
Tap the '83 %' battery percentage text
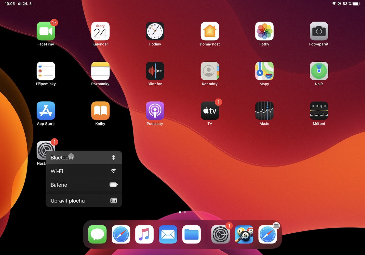click(x=347, y=4)
